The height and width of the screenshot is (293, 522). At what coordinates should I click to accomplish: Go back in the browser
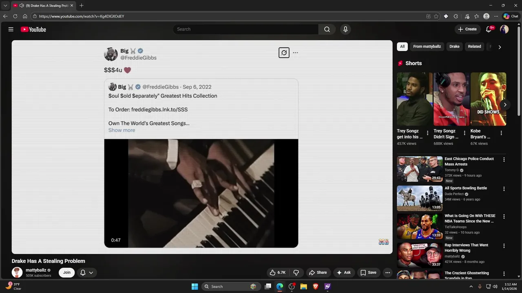click(5, 16)
